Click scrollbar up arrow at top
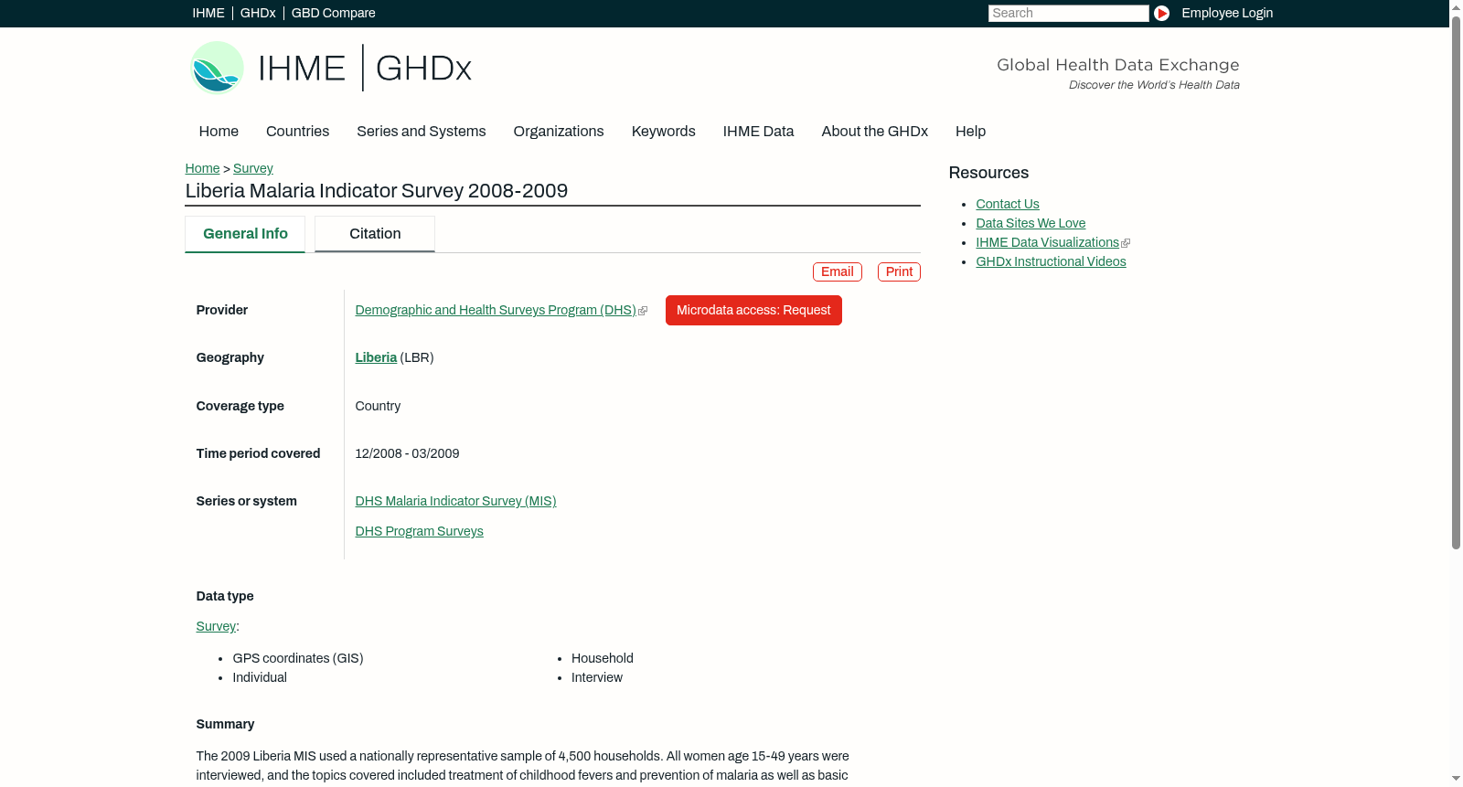 coord(1456,6)
